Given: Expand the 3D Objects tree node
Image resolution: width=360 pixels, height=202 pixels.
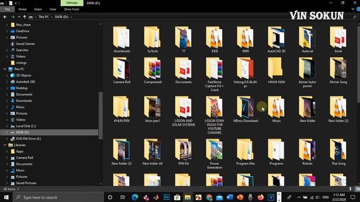Looking at the screenshot, I should (7, 75).
